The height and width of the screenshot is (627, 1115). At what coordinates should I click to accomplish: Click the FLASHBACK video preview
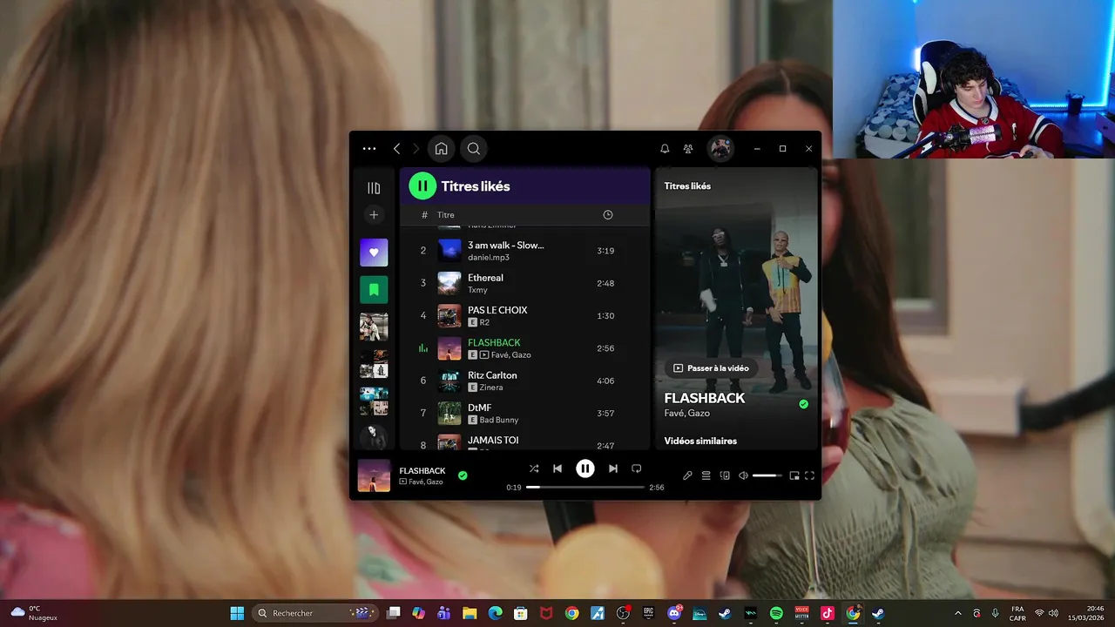tap(737, 296)
